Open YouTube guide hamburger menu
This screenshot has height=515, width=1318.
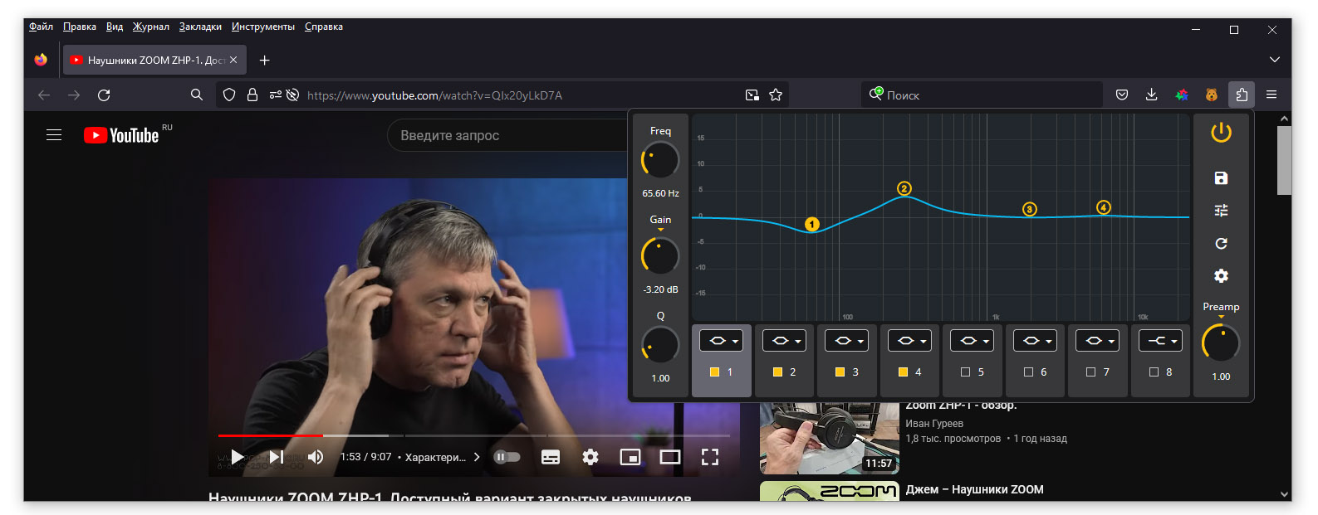coord(54,134)
